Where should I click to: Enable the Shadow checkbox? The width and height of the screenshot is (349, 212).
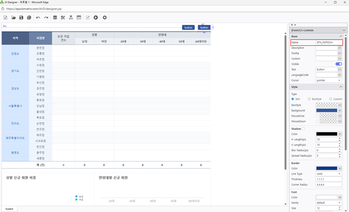click(x=303, y=128)
